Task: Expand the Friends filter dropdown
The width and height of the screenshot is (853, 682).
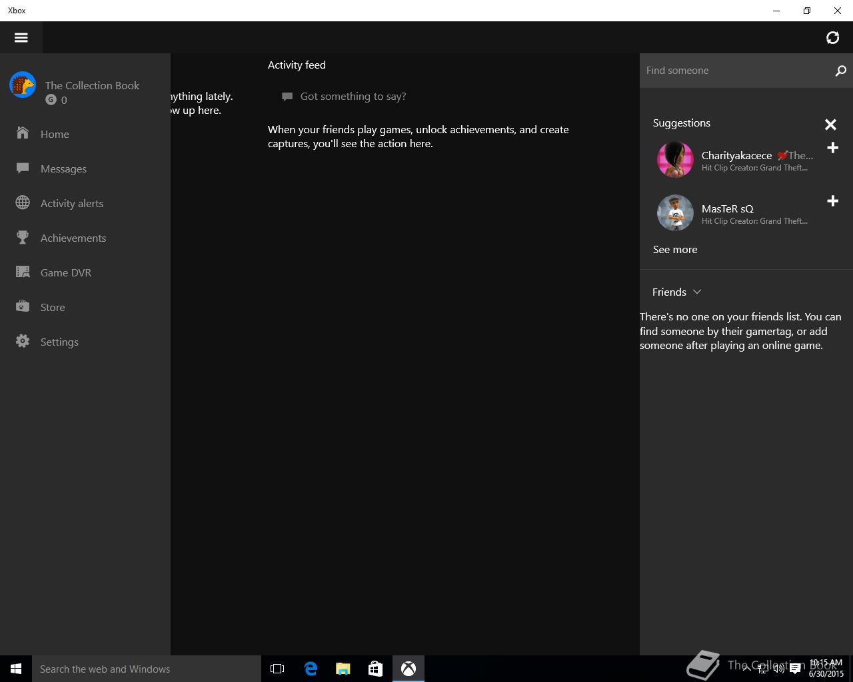Action: 676,292
